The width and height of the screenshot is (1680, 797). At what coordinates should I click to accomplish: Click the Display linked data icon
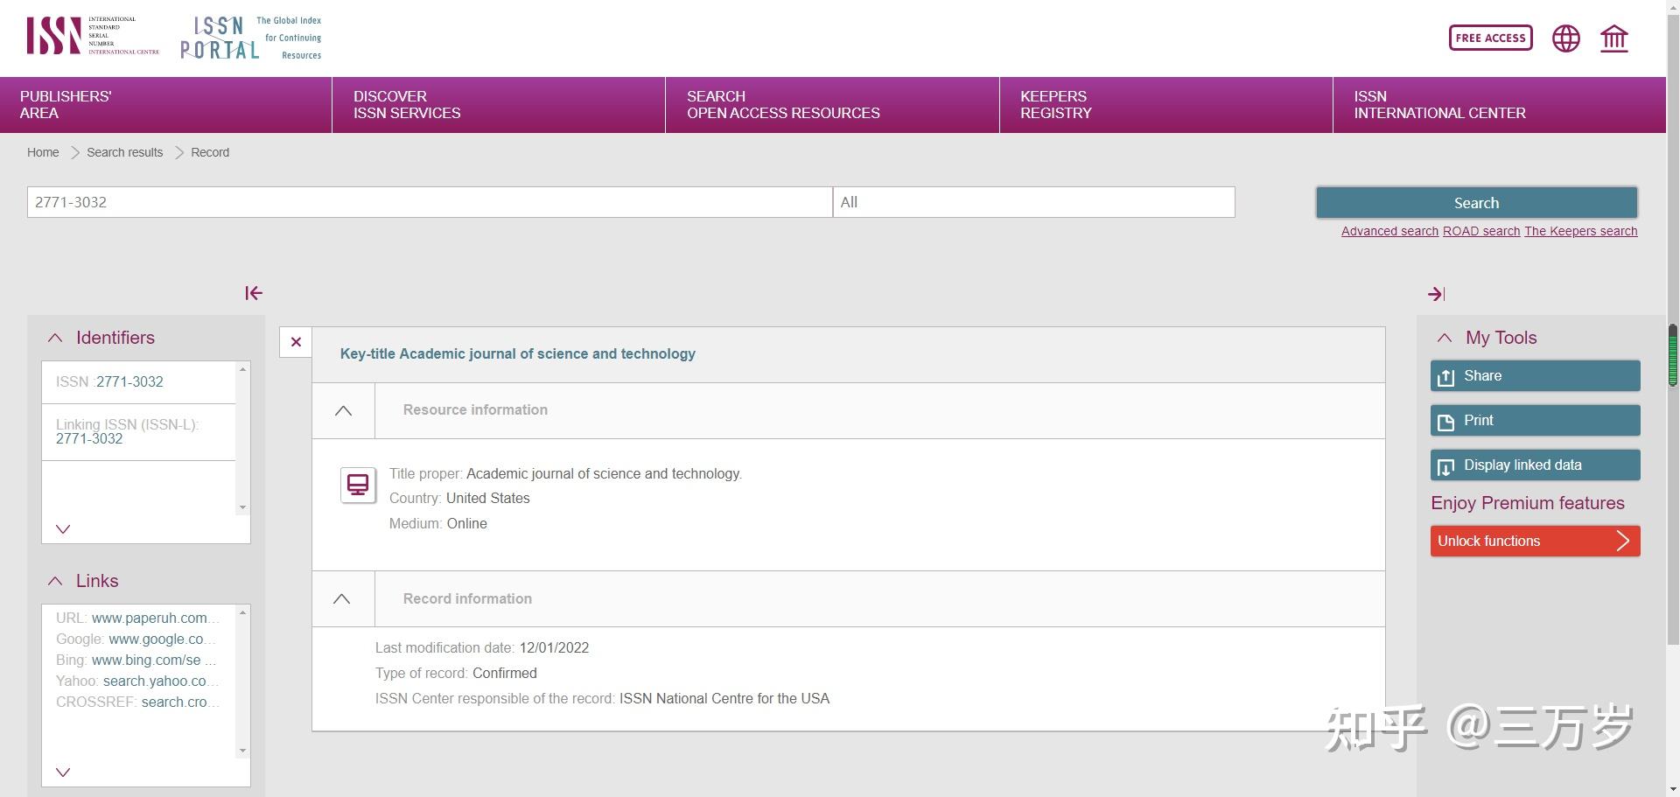click(1446, 466)
